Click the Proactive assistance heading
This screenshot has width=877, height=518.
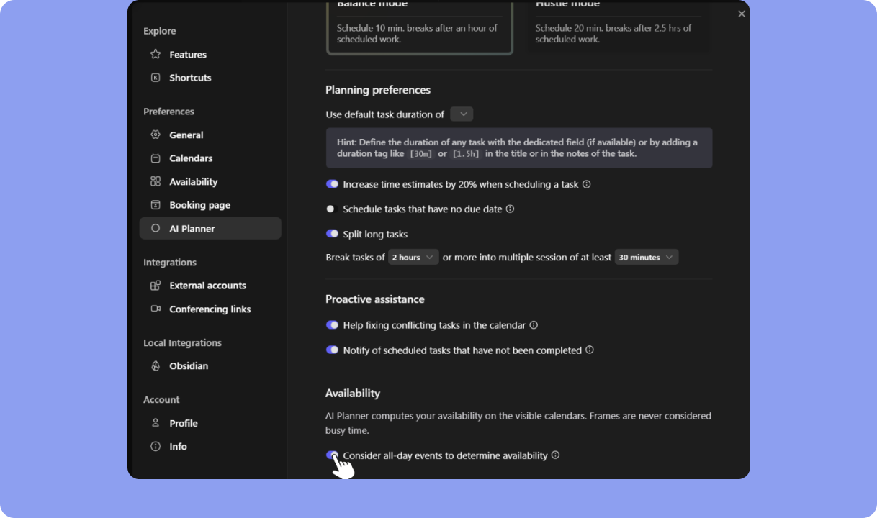click(x=375, y=299)
